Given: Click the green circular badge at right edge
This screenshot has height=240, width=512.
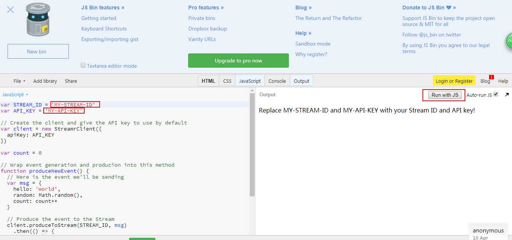Looking at the screenshot, I should (x=509, y=41).
